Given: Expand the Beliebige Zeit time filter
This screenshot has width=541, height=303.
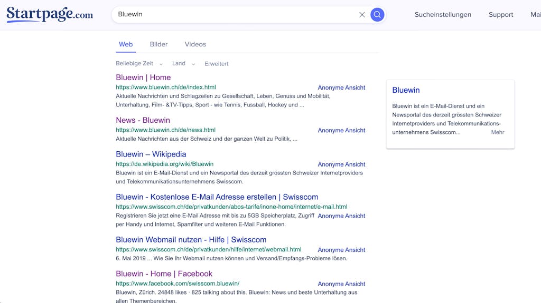Looking at the screenshot, I should [139, 63].
